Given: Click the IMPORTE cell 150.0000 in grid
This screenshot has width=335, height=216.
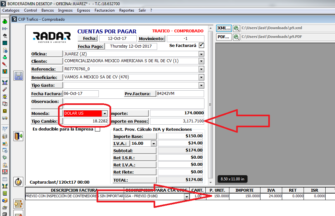Looking at the screenshot, I should (245, 196).
